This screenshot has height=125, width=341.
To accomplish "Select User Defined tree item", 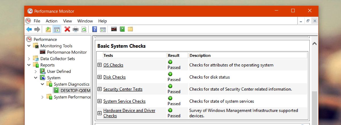I will (59, 71).
